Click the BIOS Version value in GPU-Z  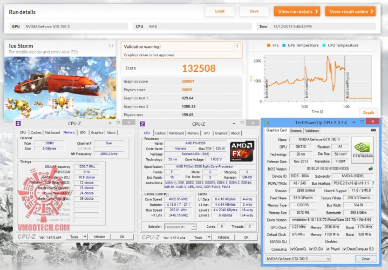point(328,168)
